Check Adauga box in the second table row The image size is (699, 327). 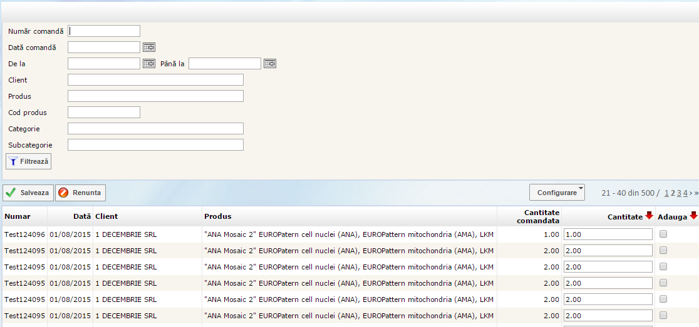(663, 250)
